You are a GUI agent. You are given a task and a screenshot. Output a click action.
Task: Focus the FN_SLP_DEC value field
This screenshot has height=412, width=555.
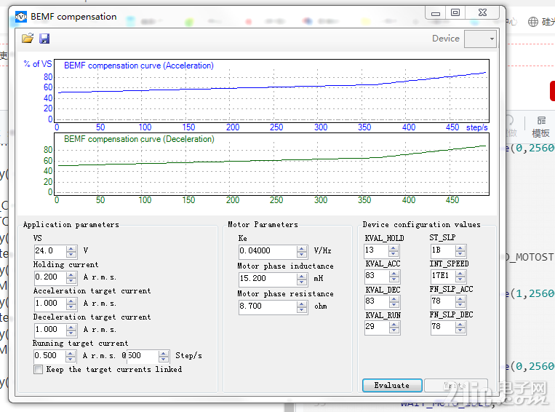pyautogui.click(x=443, y=327)
